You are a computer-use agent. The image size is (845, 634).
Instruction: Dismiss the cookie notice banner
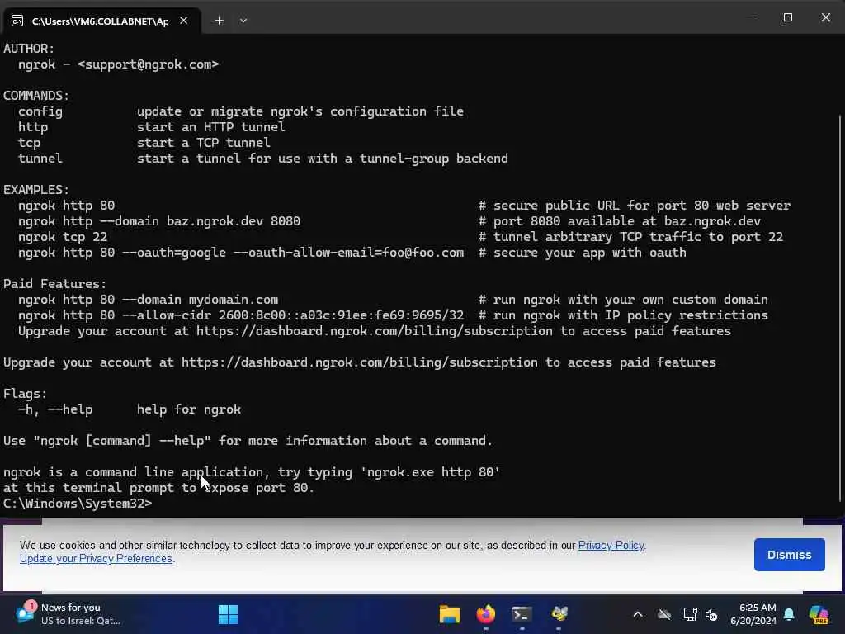(790, 555)
